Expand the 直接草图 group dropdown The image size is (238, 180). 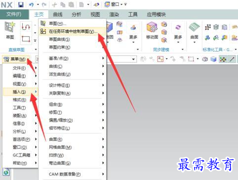point(36,50)
